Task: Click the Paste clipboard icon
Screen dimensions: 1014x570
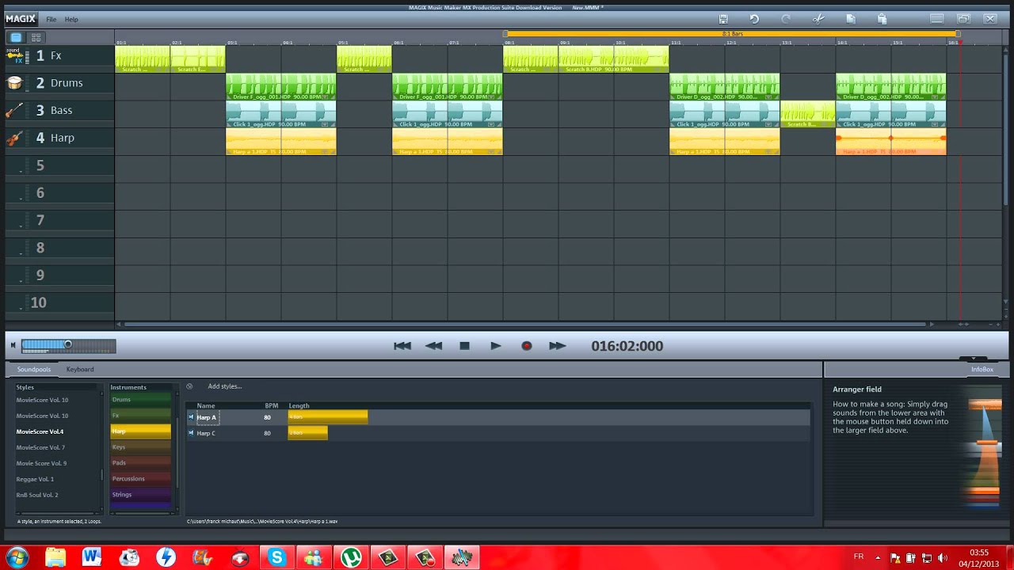Action: [882, 19]
